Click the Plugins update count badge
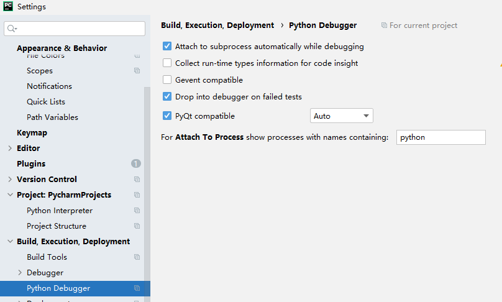Image resolution: width=502 pixels, height=302 pixels. tap(136, 164)
